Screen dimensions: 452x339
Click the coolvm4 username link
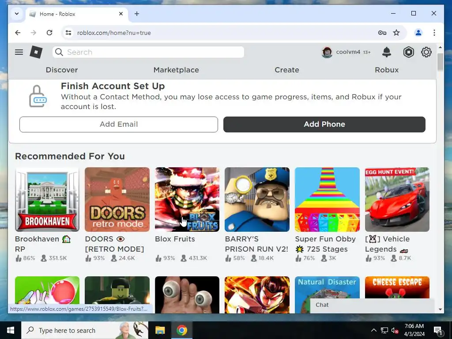[x=348, y=52]
